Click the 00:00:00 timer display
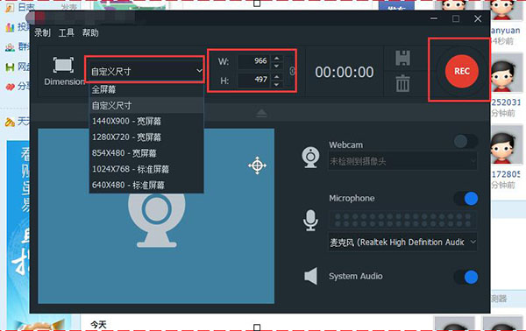Image resolution: width=526 pixels, height=331 pixels. tap(345, 72)
